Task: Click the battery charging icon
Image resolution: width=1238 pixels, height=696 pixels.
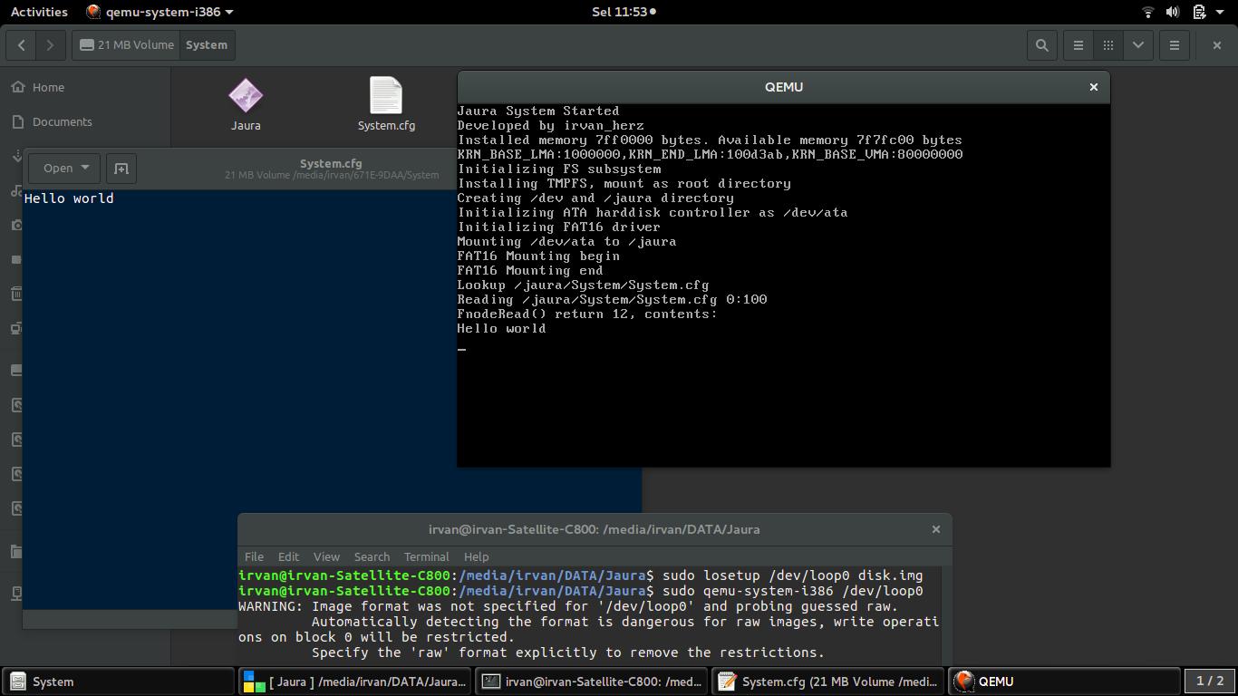Action: [x=1198, y=12]
